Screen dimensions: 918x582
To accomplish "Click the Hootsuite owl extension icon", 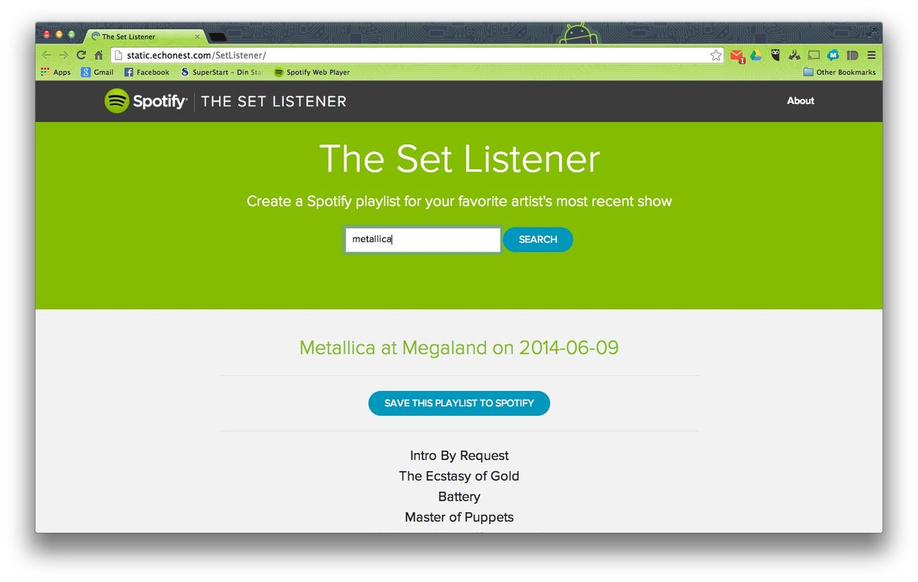I will click(775, 55).
